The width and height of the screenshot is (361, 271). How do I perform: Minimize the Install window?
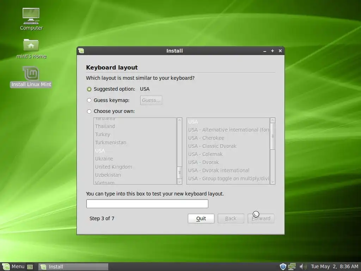(x=265, y=51)
